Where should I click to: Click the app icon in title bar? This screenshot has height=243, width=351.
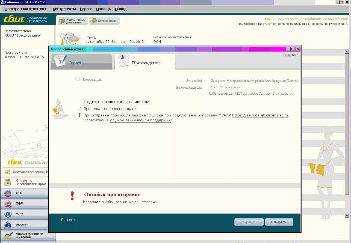click(x=2, y=2)
